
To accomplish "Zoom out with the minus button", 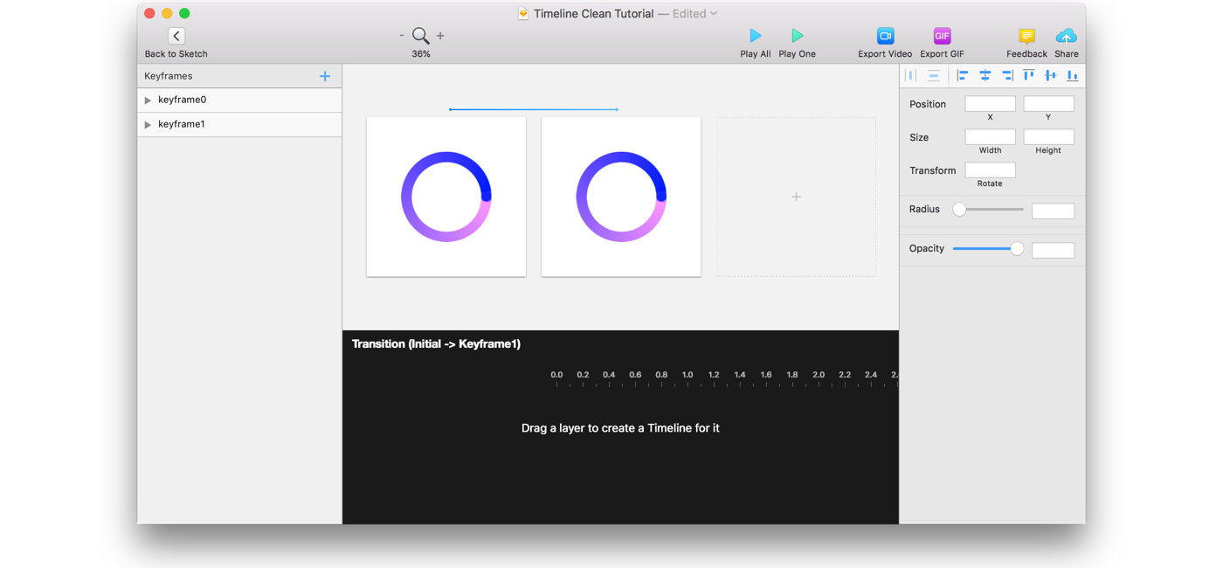I will pos(401,36).
